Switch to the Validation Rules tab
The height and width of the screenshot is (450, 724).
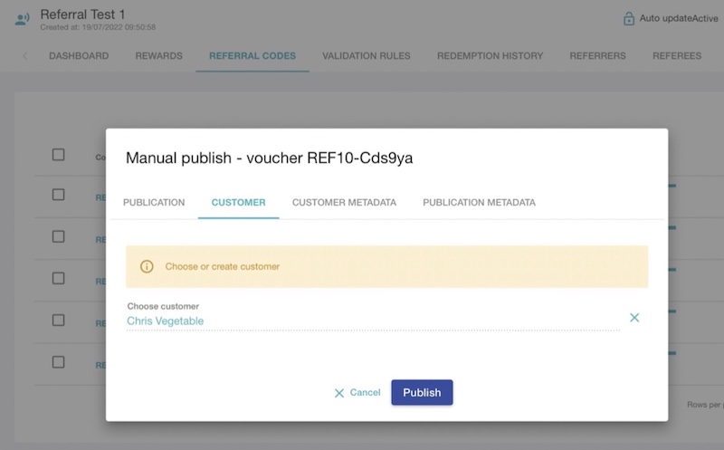[366, 56]
